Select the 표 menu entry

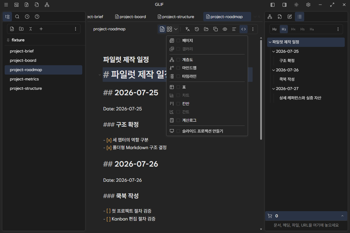tap(207, 87)
